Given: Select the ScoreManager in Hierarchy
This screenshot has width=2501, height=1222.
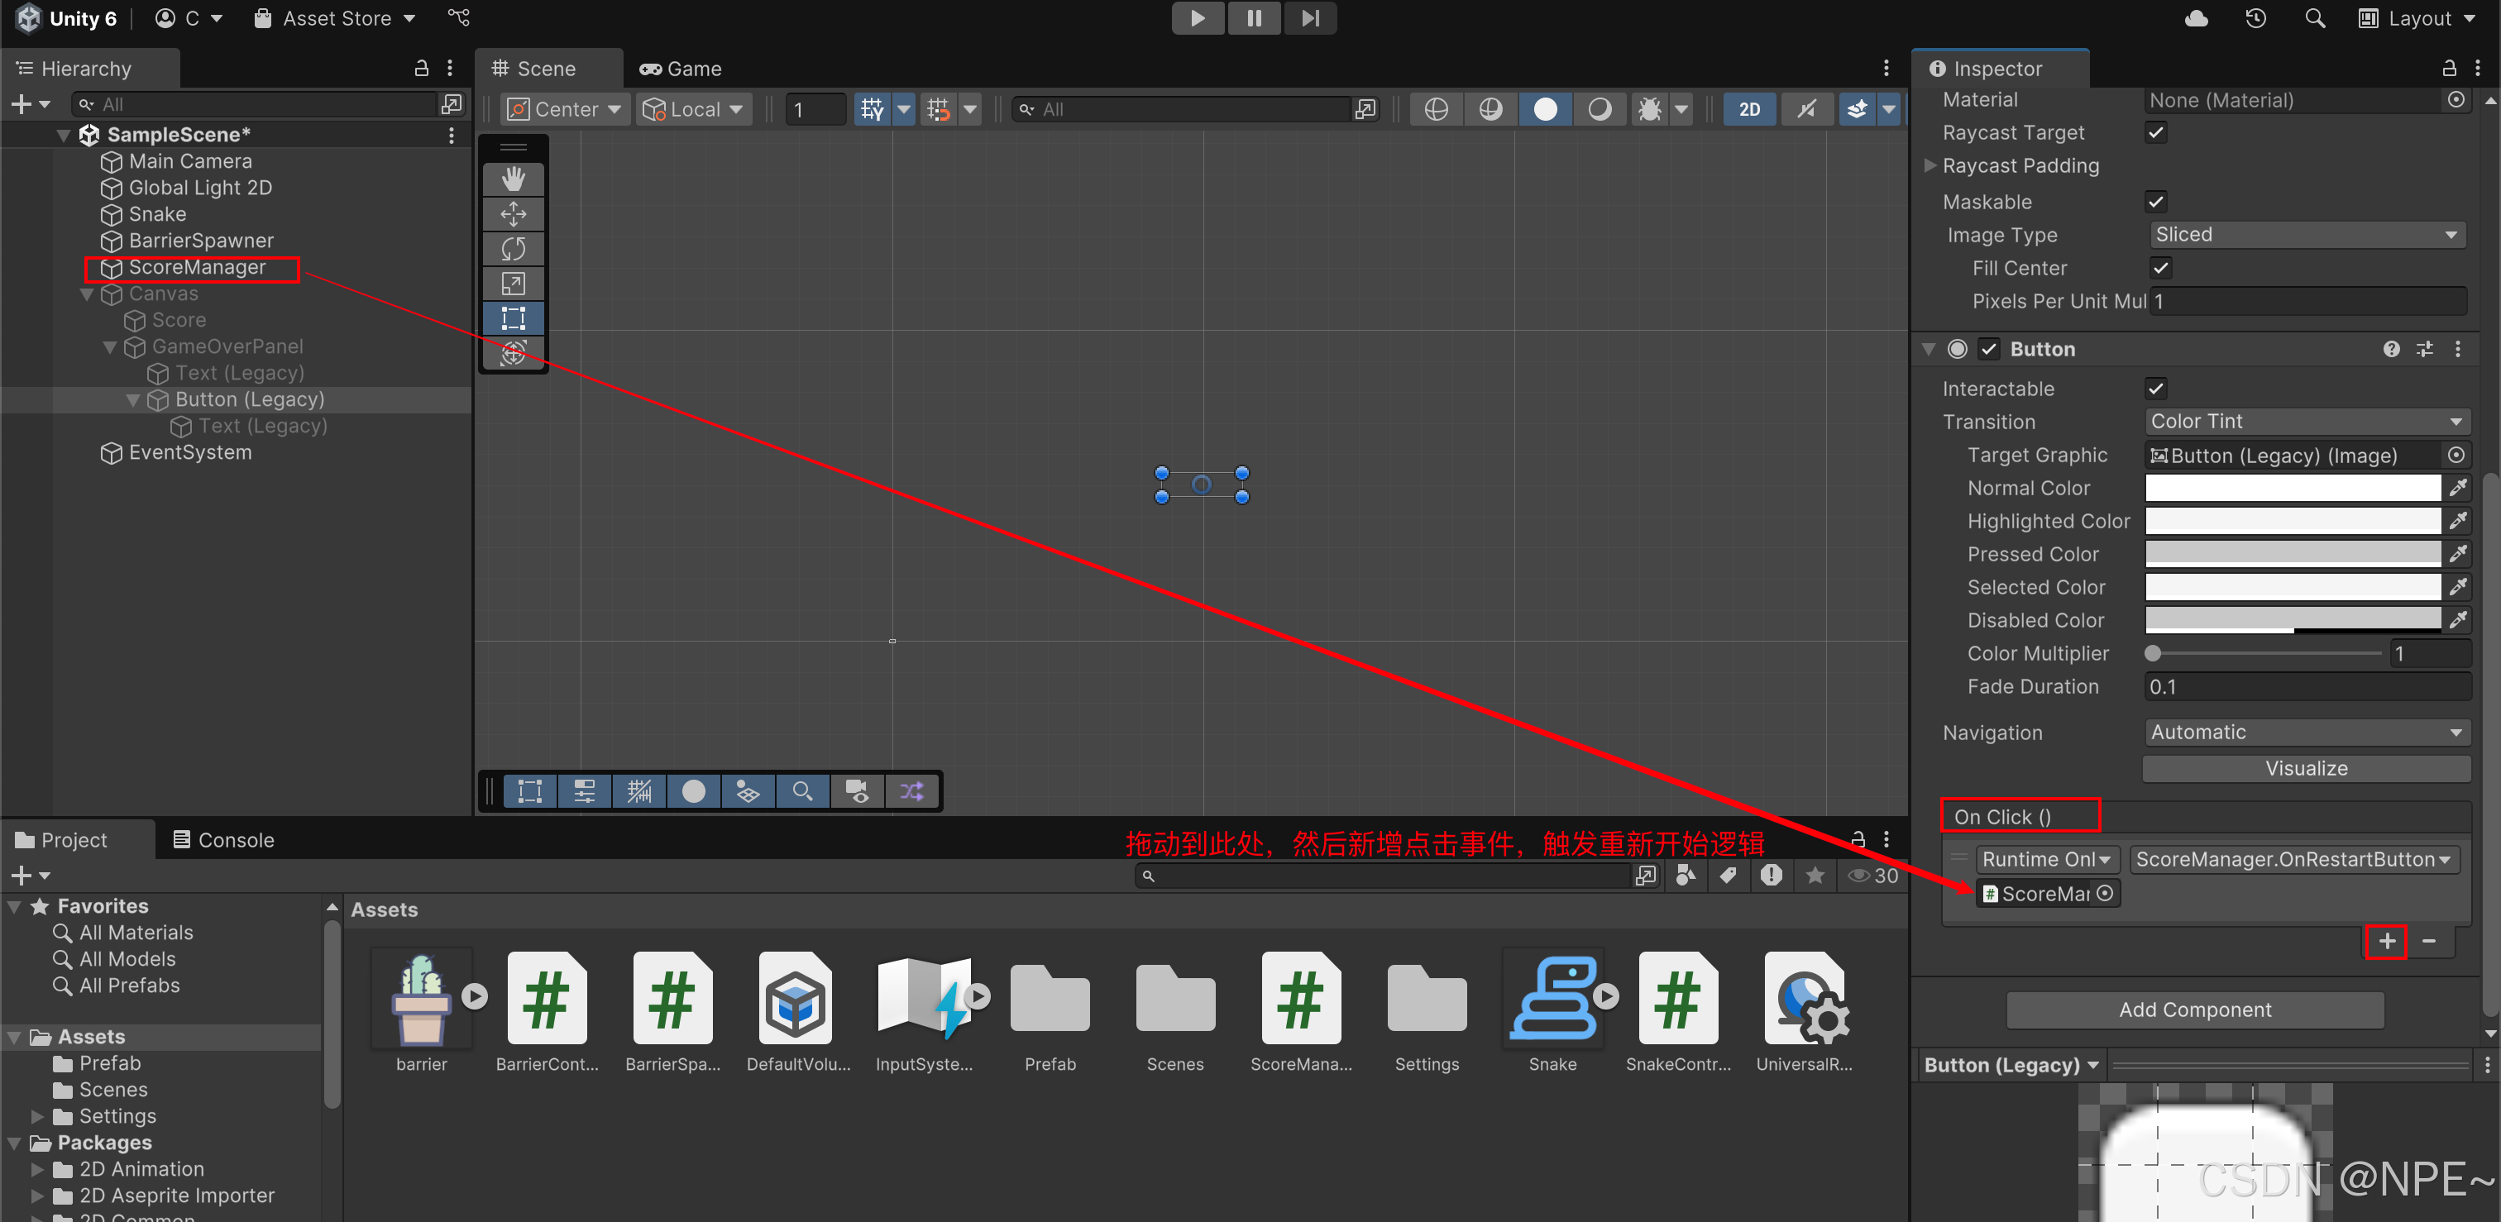Looking at the screenshot, I should click(194, 268).
